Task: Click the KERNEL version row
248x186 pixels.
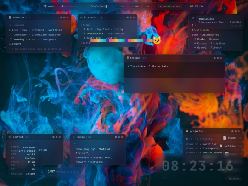Action: tap(23, 151)
